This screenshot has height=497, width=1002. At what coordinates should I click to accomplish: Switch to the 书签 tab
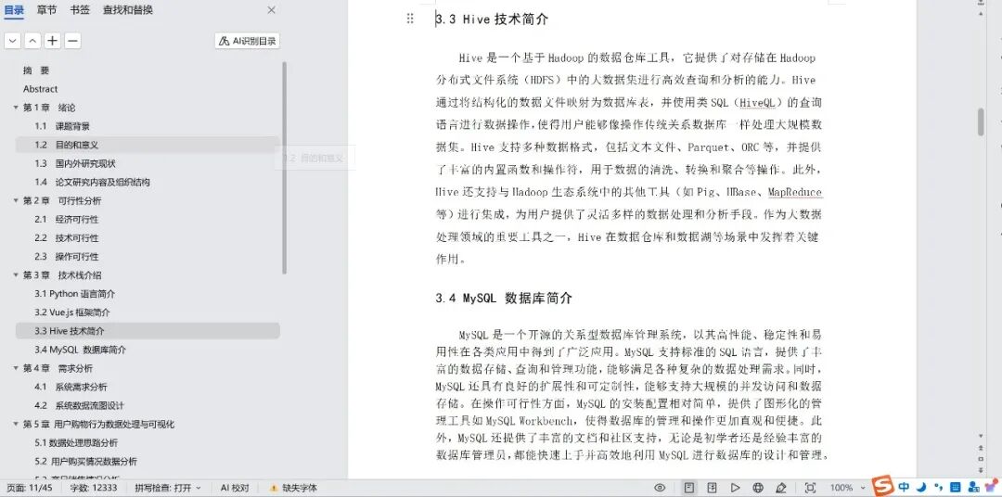click(80, 9)
